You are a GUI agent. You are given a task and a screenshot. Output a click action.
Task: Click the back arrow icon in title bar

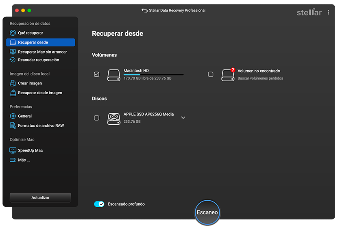144,10
